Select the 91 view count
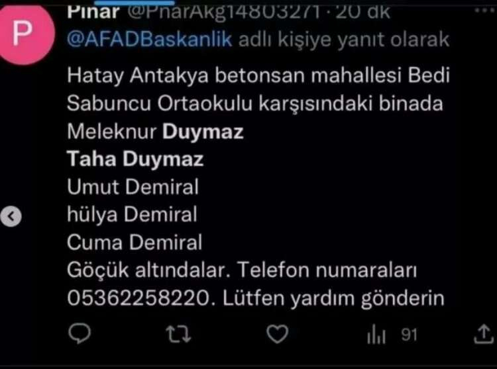497x369 pixels. [409, 335]
